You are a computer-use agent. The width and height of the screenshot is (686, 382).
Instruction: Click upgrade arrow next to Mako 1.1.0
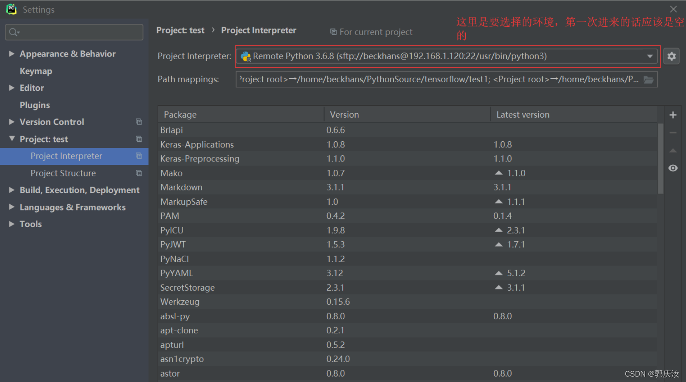(499, 173)
